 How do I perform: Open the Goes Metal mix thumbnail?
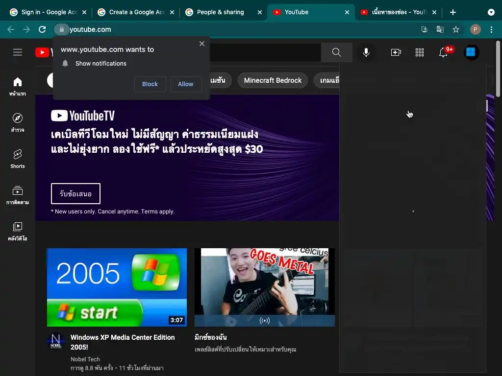click(264, 287)
